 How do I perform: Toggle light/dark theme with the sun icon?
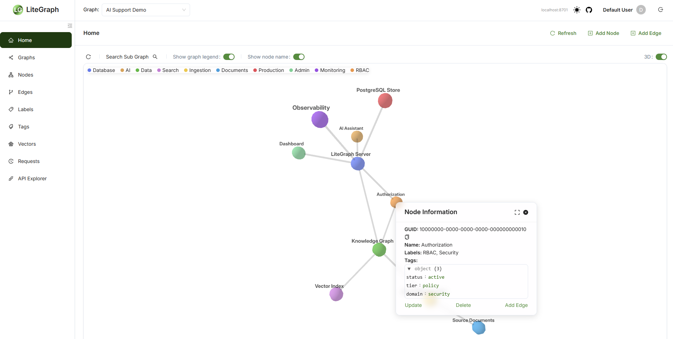(x=577, y=10)
